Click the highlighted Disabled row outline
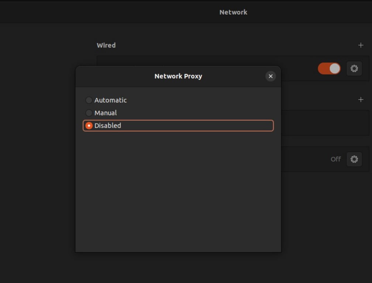Viewport: 372px width, 283px height. 178,125
